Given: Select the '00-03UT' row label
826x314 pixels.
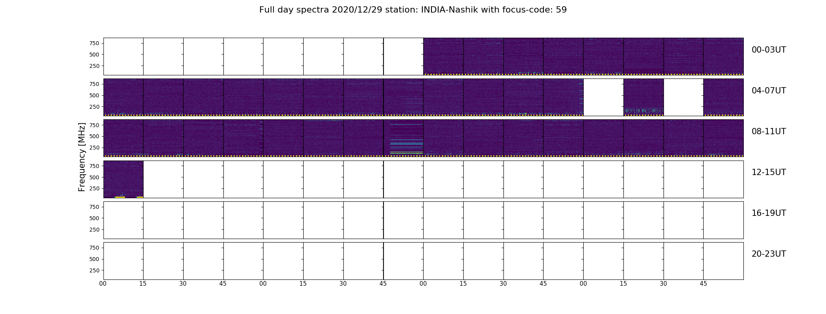Looking at the screenshot, I should tap(769, 50).
